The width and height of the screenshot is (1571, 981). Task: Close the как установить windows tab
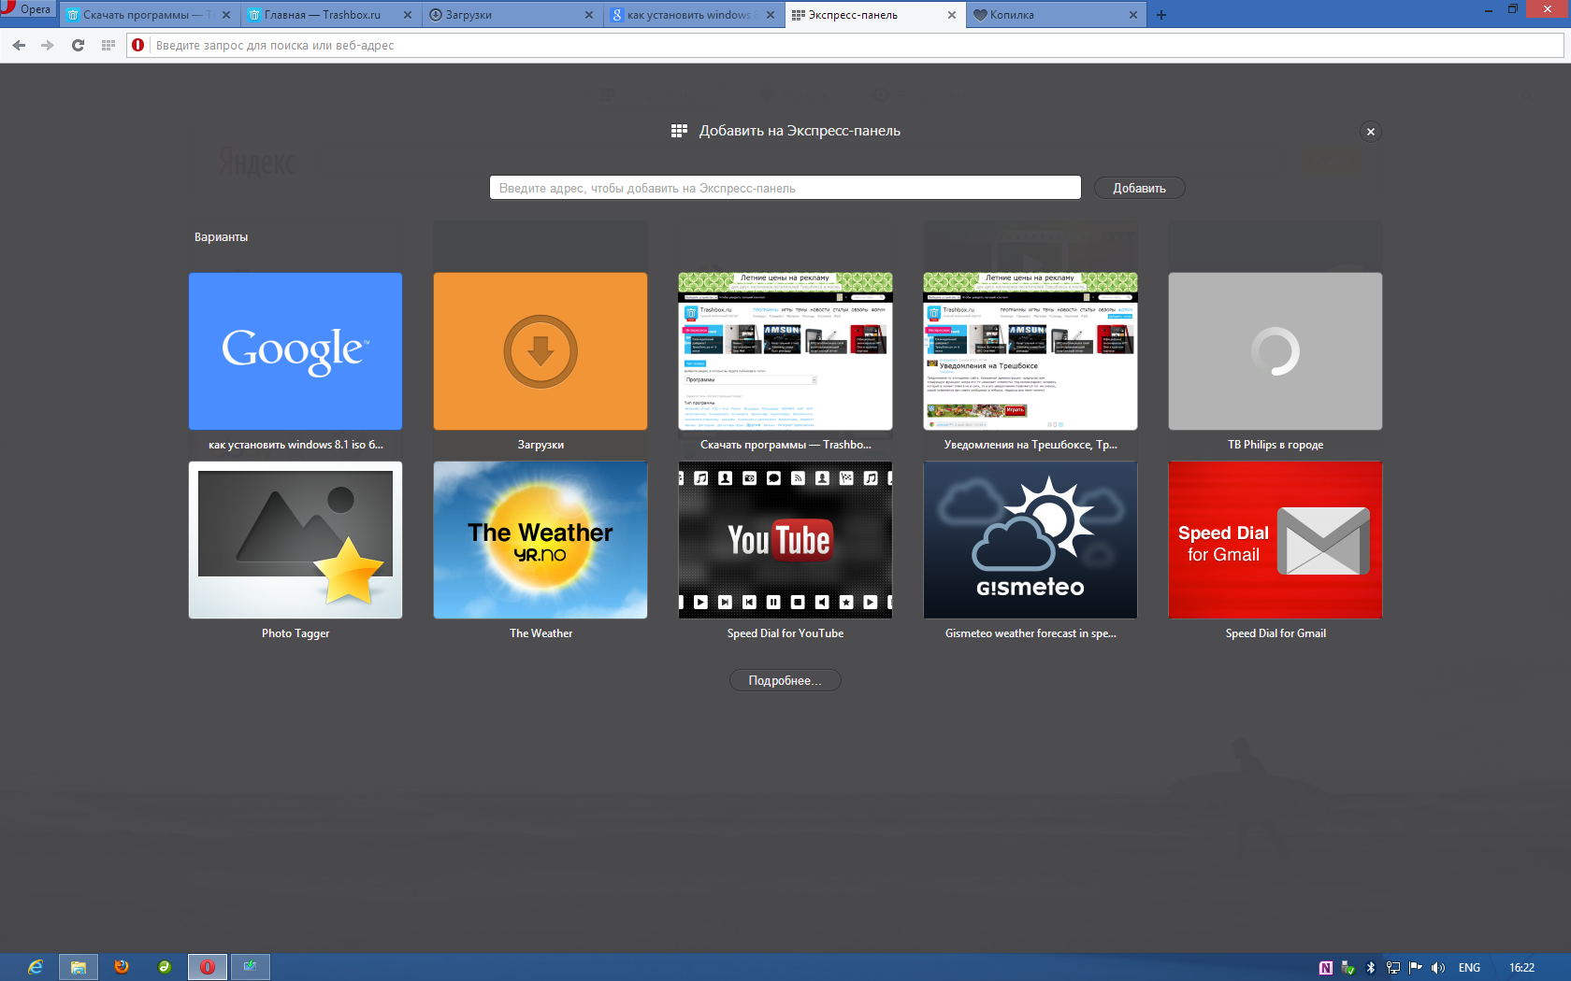771,15
